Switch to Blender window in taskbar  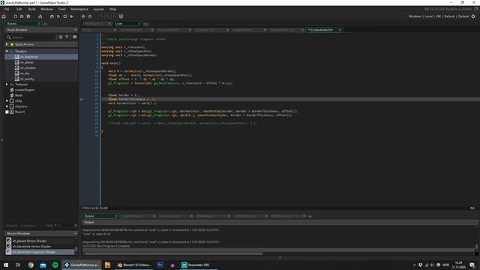click(133, 265)
